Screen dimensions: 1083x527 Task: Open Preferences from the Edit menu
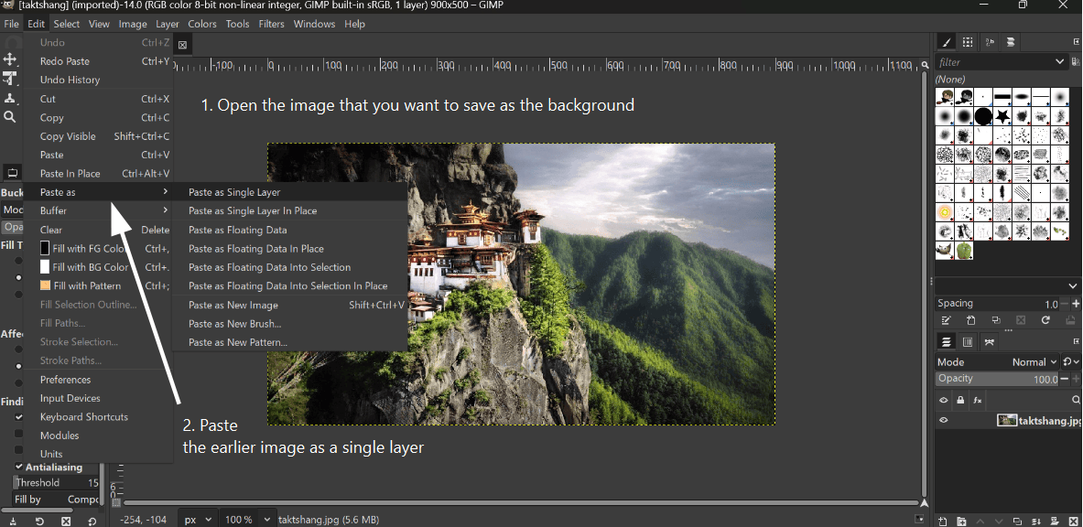coord(67,379)
